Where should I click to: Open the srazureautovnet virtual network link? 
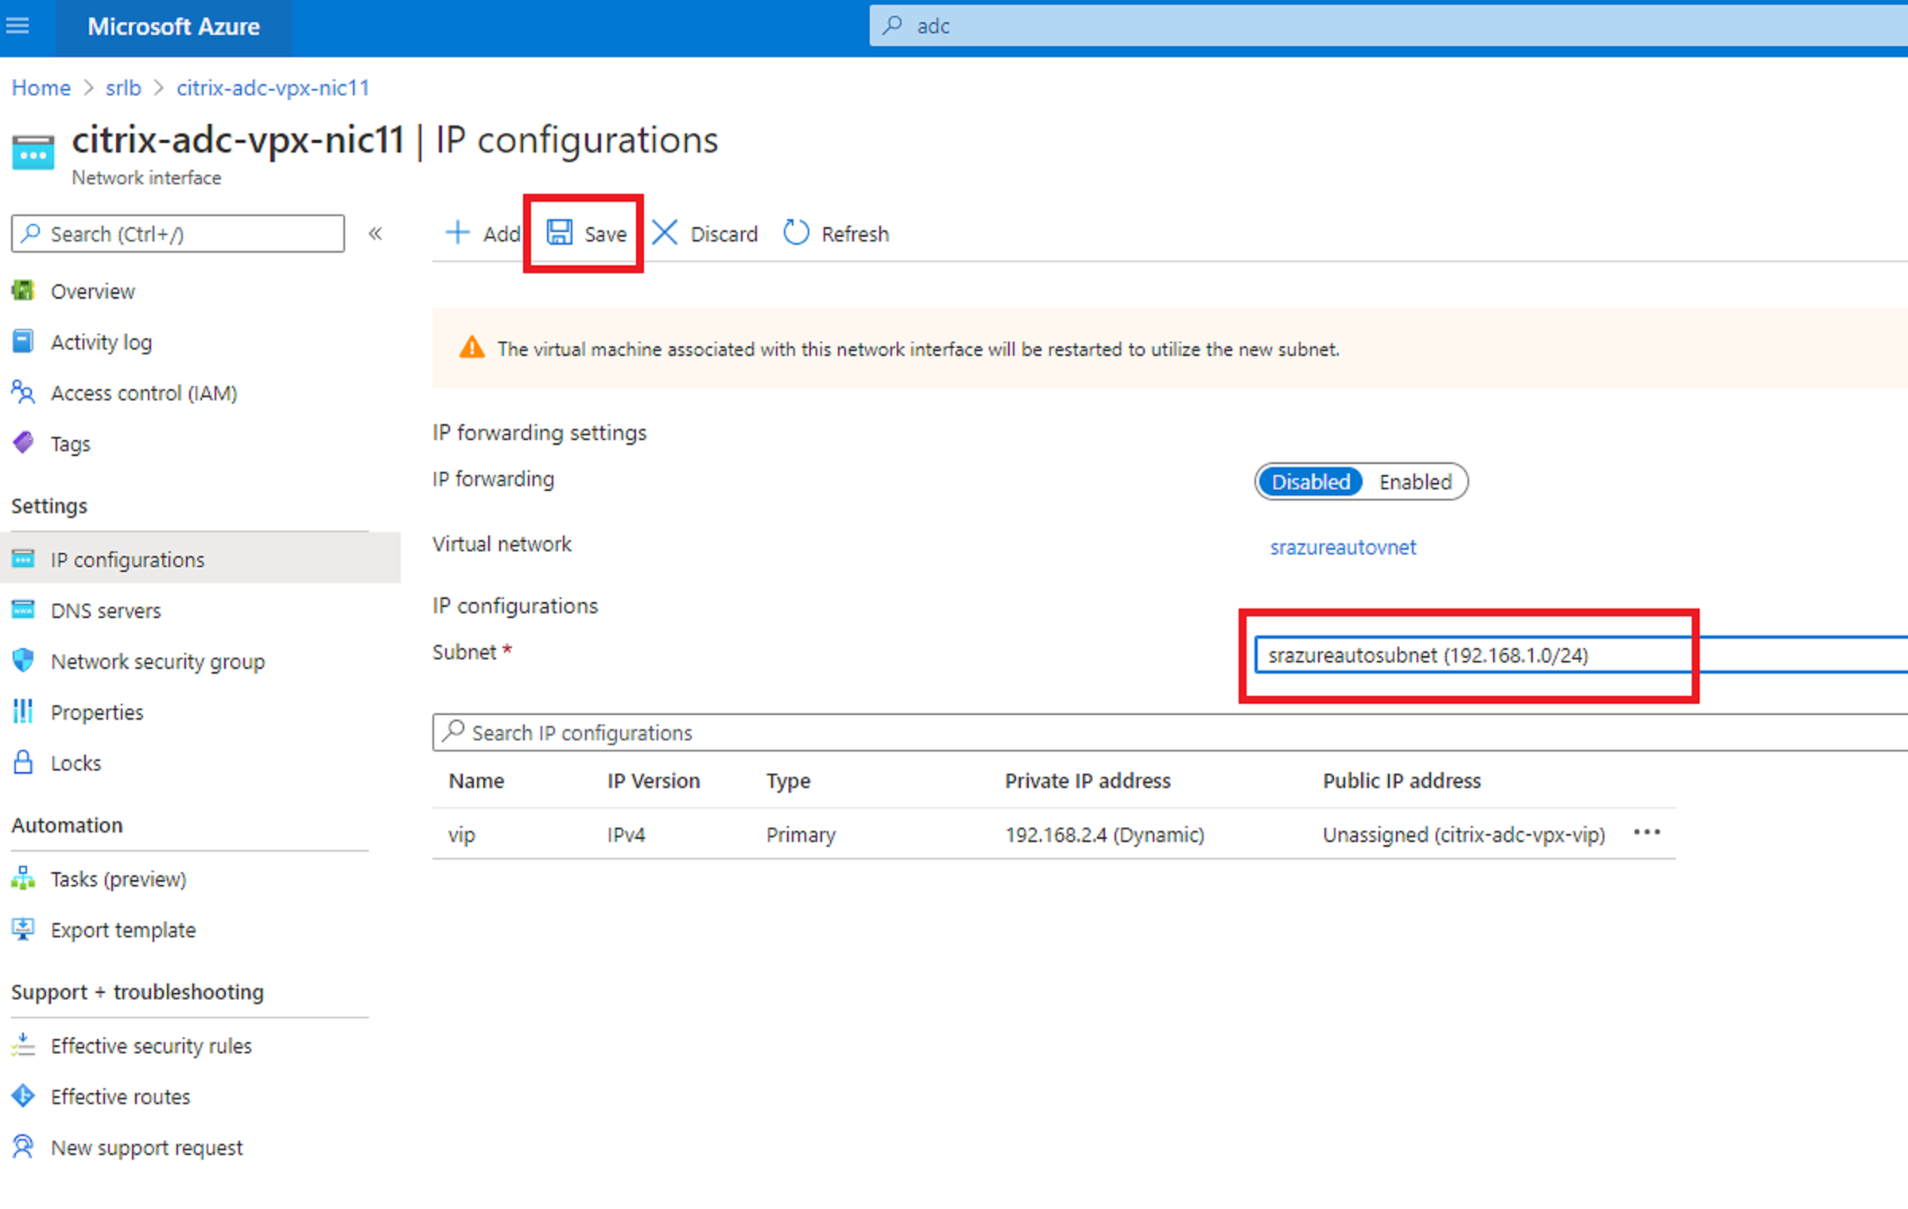1342,547
